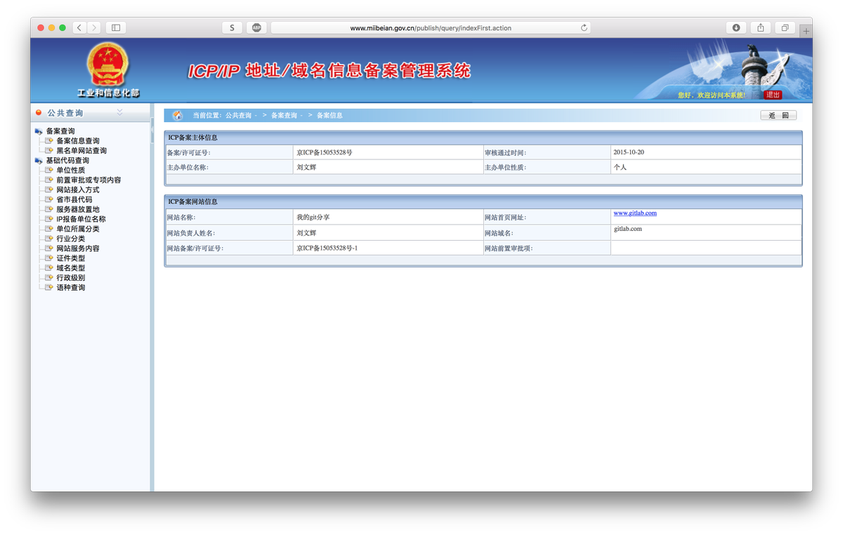This screenshot has height=535, width=843.
Task: Show all tabs with the tab overview icon
Action: 785,28
